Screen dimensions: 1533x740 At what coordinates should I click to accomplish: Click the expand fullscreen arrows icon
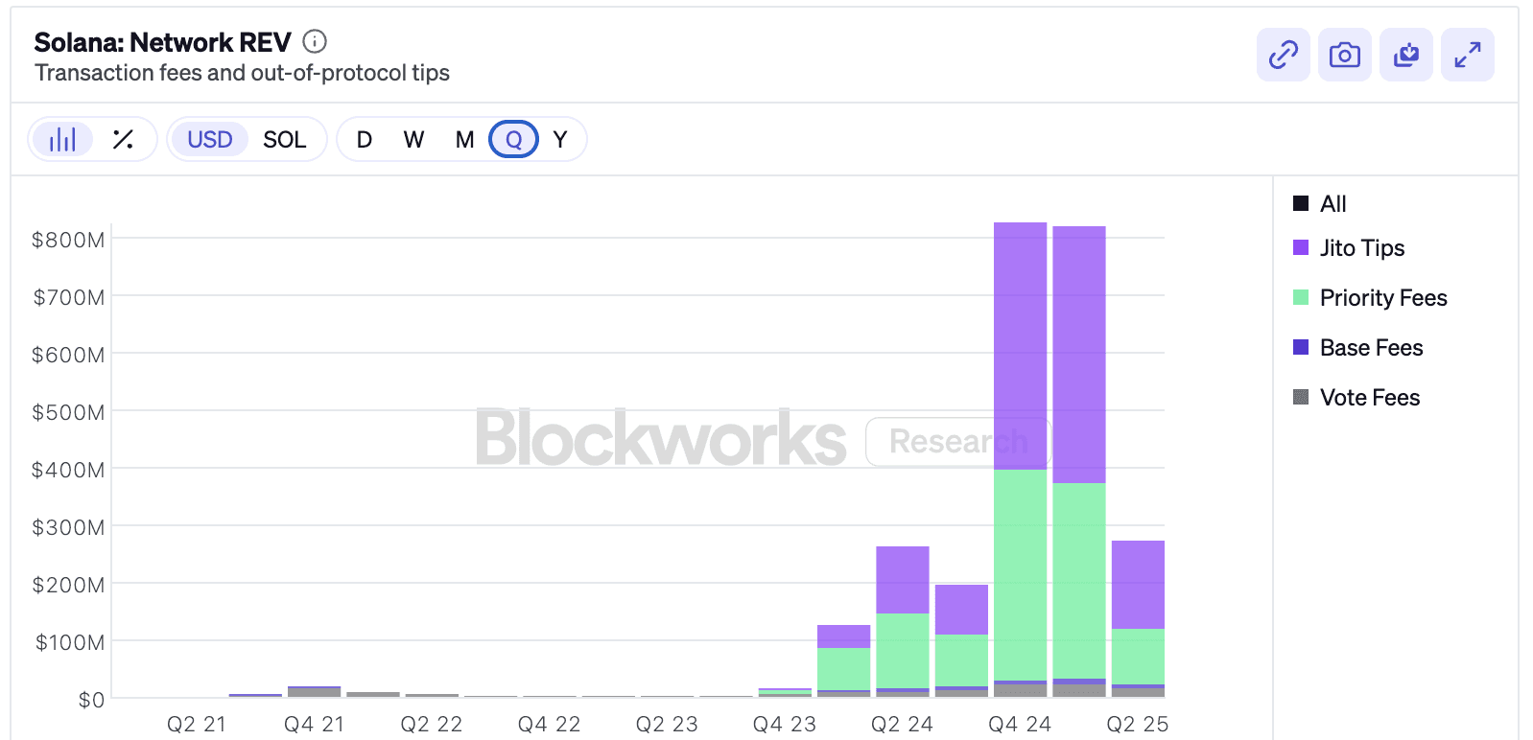click(x=1467, y=55)
